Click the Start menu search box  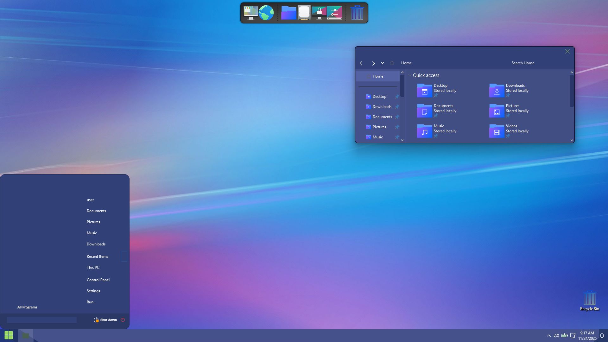(42, 320)
